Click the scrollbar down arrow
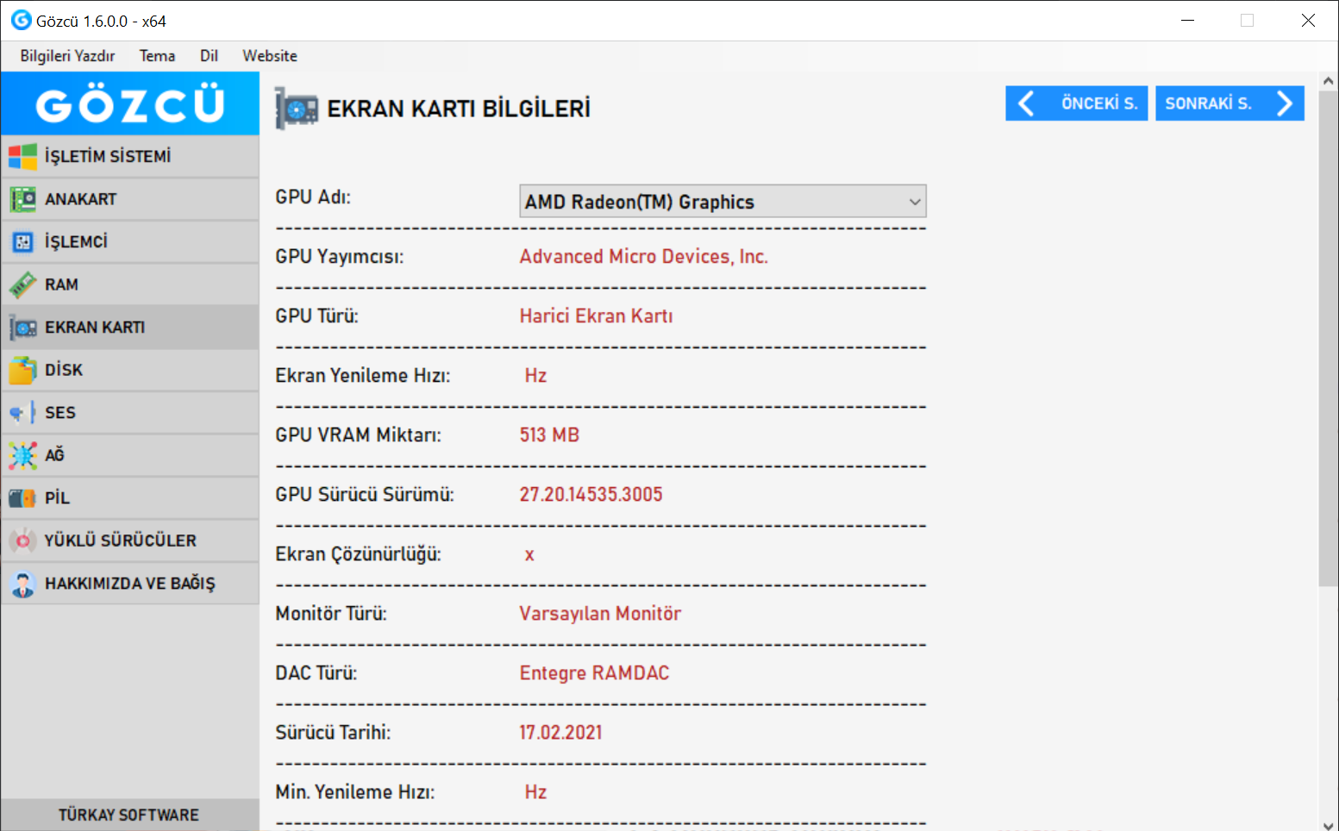Screen dimensions: 1339x831 pos(1328,824)
